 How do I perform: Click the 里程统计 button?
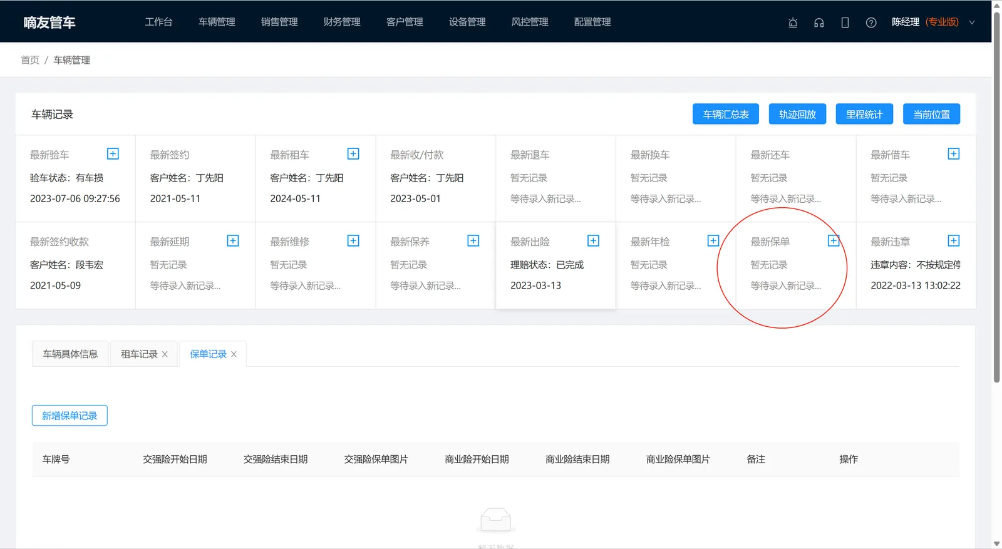[864, 115]
